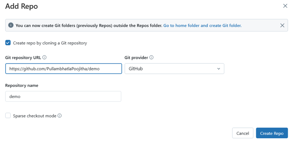Image resolution: width=293 pixels, height=142 pixels.
Task: Click the info icon in the notification banner
Action: tap(11, 25)
